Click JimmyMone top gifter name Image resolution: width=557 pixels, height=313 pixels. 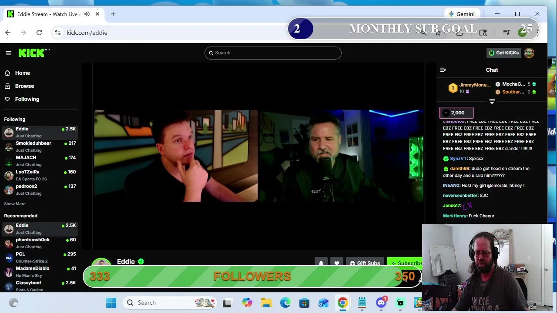pos(475,85)
